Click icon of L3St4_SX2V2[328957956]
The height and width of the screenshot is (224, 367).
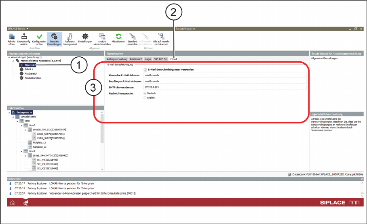34,138
